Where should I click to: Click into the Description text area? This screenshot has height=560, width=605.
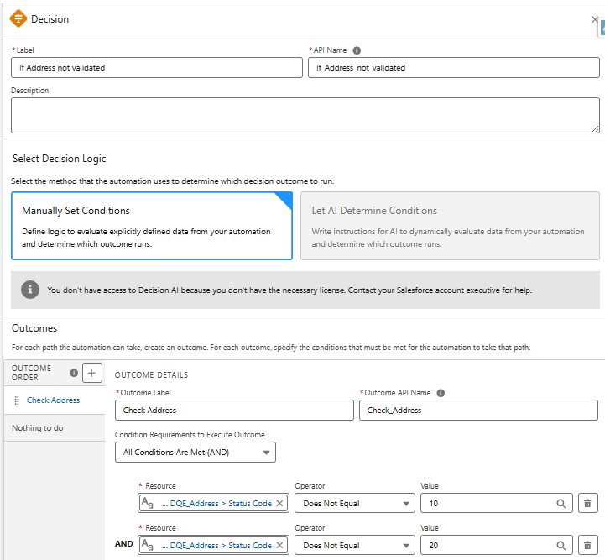click(305, 115)
